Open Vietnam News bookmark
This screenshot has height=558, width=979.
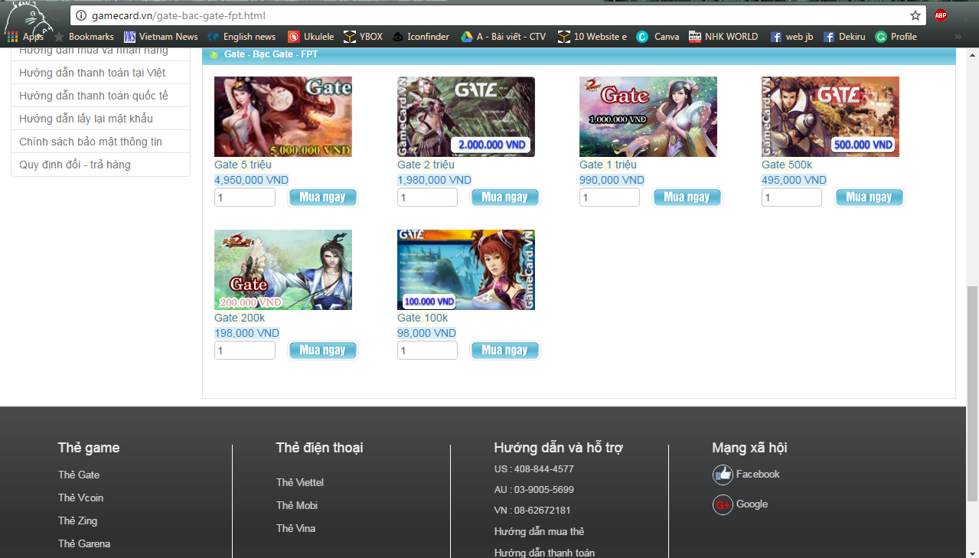161,37
